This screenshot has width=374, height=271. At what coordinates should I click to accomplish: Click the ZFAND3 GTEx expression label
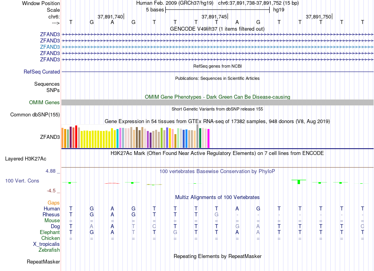pyautogui.click(x=50, y=137)
